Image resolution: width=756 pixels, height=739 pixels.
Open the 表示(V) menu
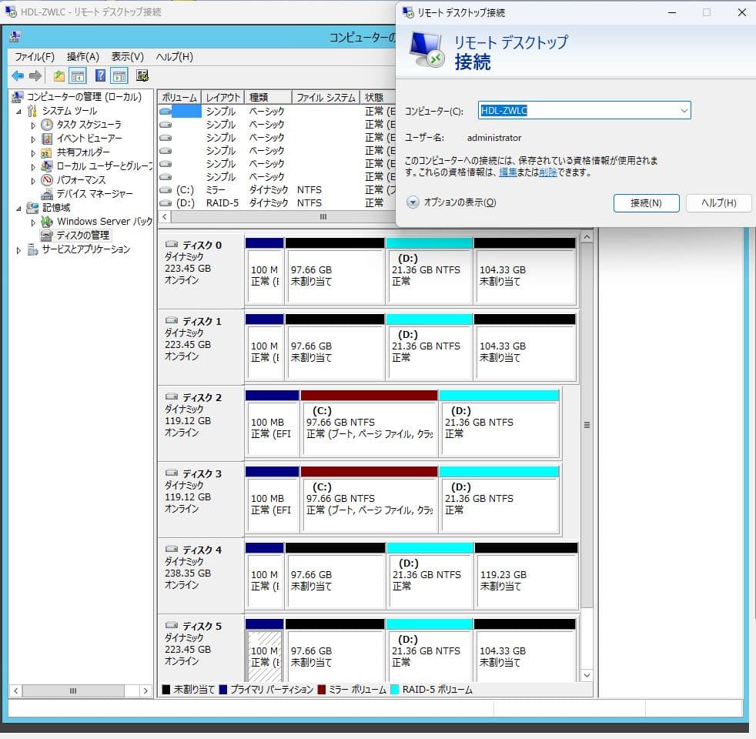127,57
